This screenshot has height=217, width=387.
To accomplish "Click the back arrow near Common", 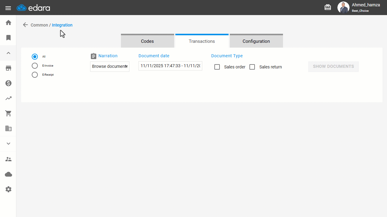I will coord(25,25).
